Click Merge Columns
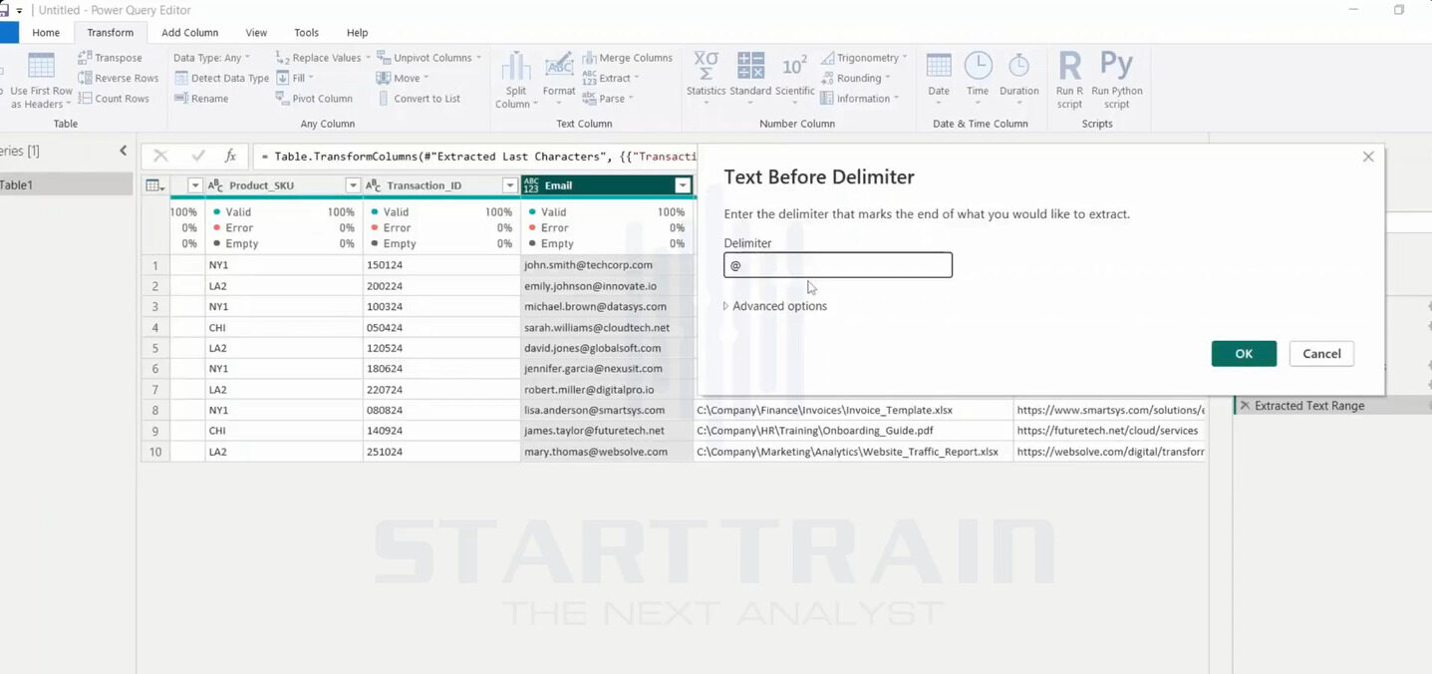Screen dimensions: 1432x674 (x=627, y=58)
